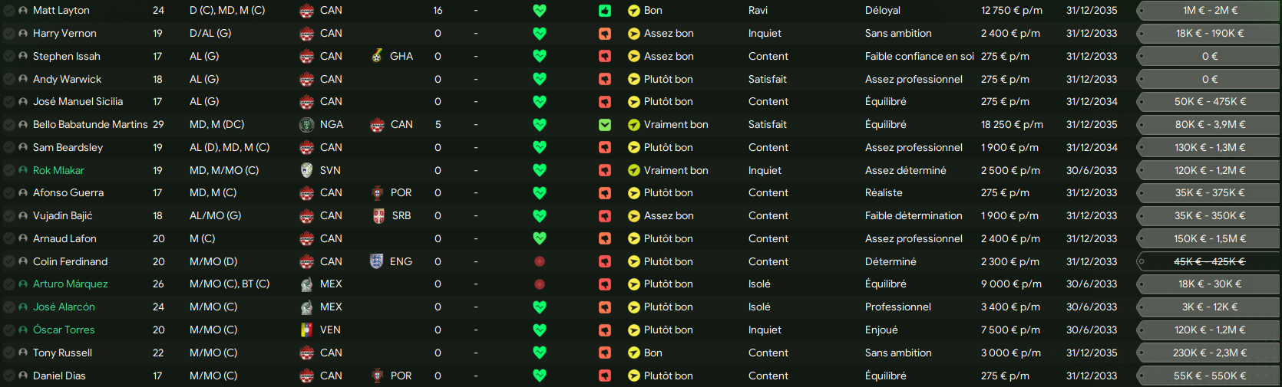Click the green chevron icon for Bello Babatunde Martins
This screenshot has height=387, width=1282.
click(605, 125)
